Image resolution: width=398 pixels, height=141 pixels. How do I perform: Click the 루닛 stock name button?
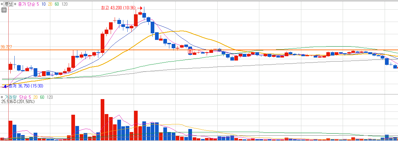[8, 4]
